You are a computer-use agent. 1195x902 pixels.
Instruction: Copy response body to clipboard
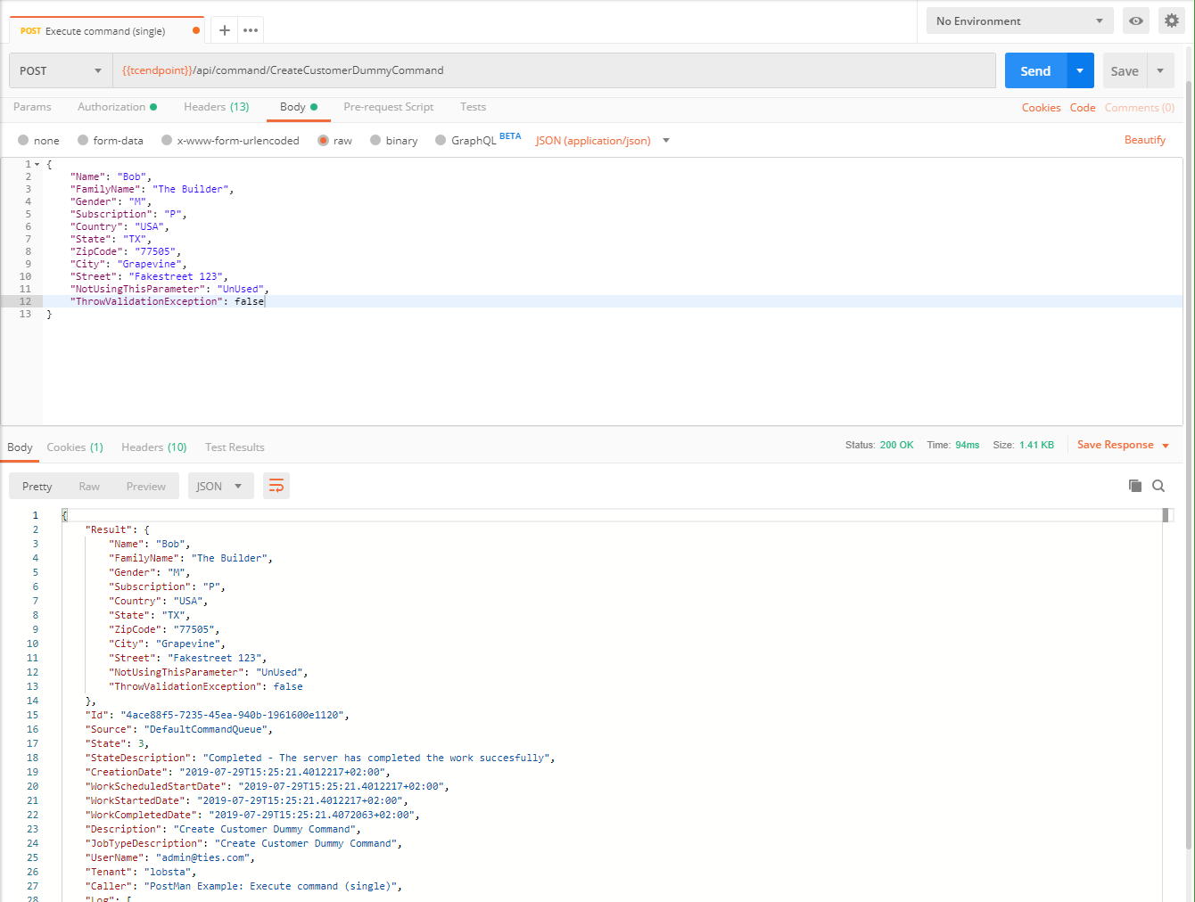(1134, 486)
